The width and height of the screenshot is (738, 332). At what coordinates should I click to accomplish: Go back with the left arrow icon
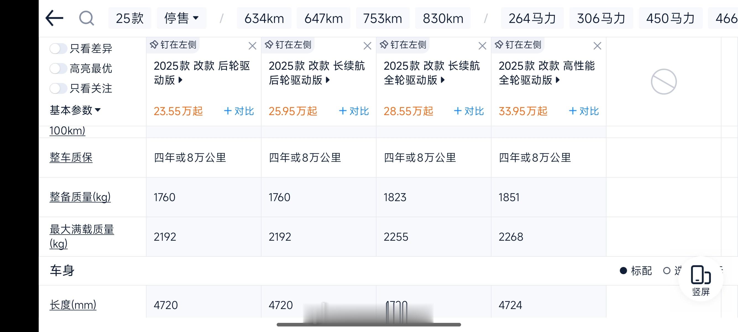pos(54,18)
